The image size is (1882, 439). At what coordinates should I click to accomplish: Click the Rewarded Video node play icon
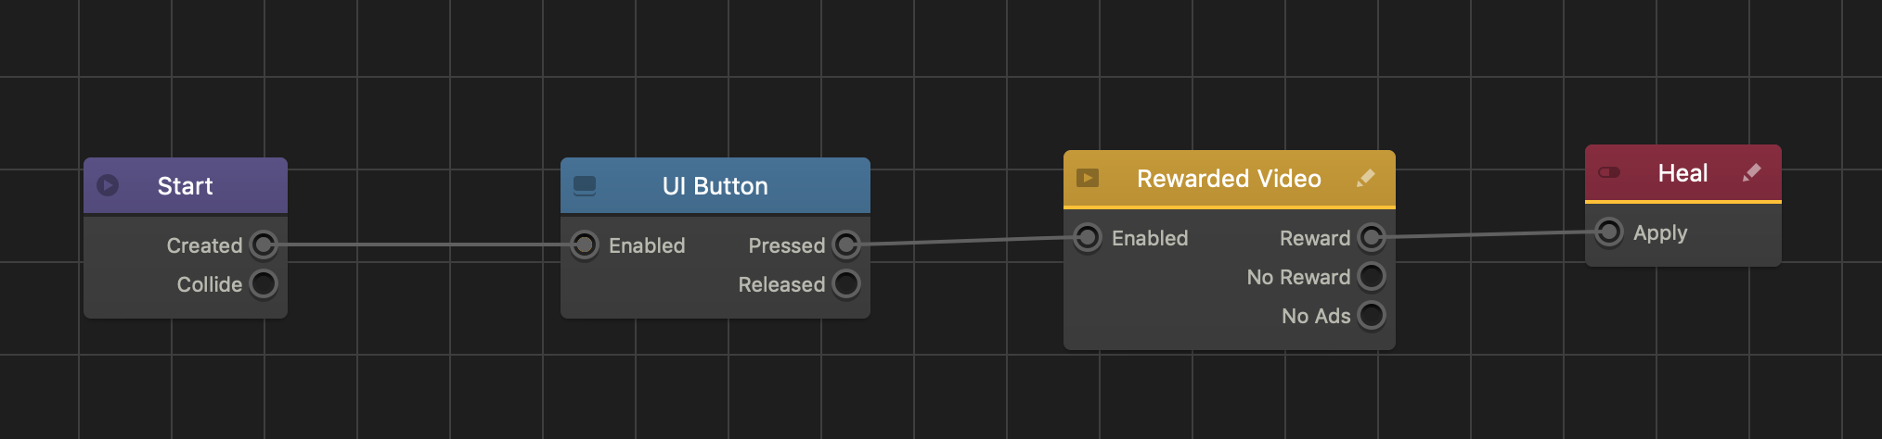click(x=1088, y=178)
